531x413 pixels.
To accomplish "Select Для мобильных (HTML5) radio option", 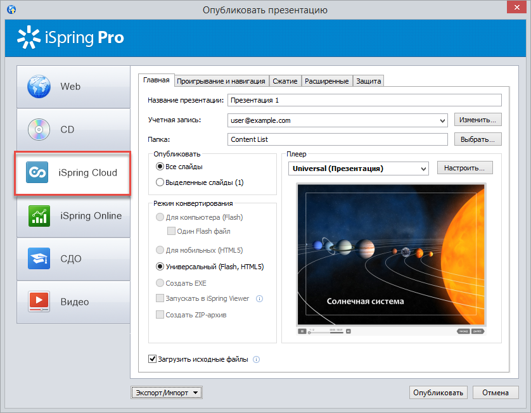I will pos(160,250).
